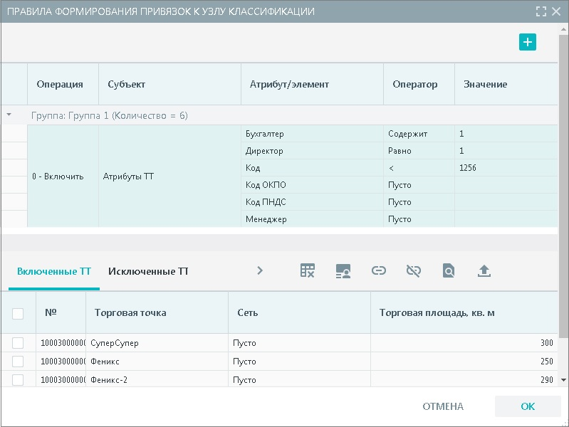Select the Менеджер attribute cell

(x=312, y=218)
